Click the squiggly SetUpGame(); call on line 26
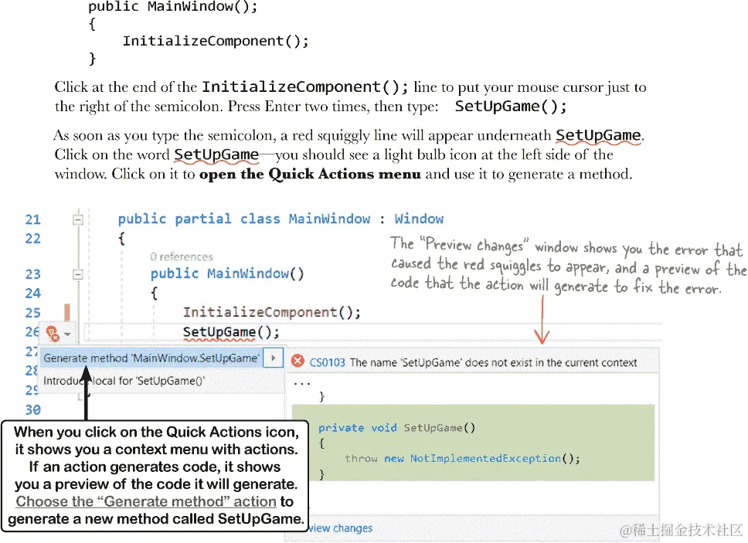This screenshot has height=543, width=748. click(x=231, y=332)
